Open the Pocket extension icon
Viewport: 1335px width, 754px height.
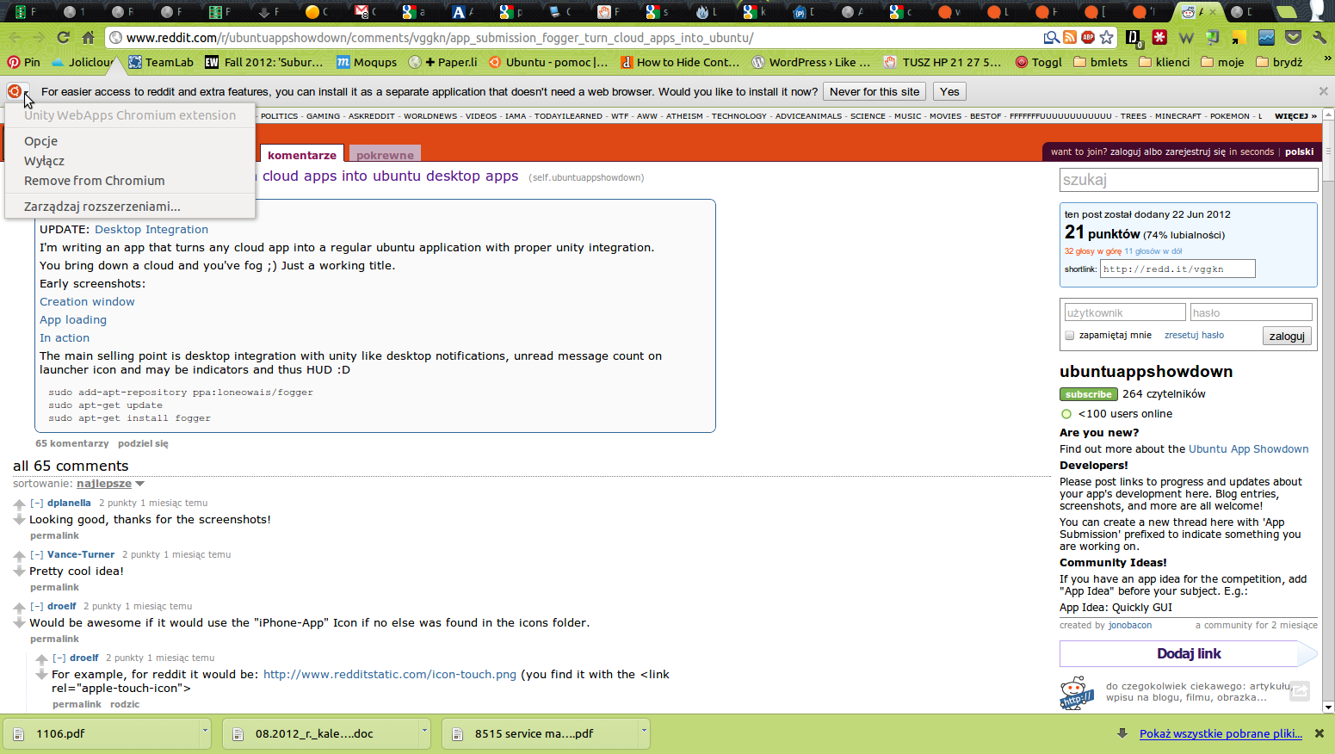click(1293, 37)
